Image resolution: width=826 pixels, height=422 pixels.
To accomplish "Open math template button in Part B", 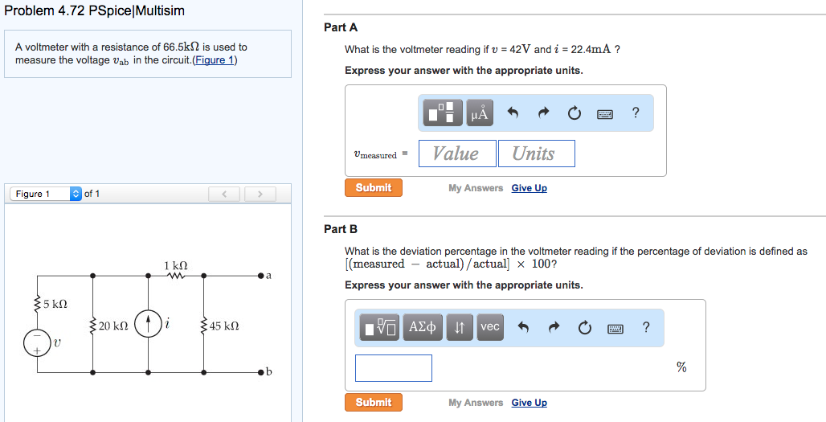I will coord(379,327).
